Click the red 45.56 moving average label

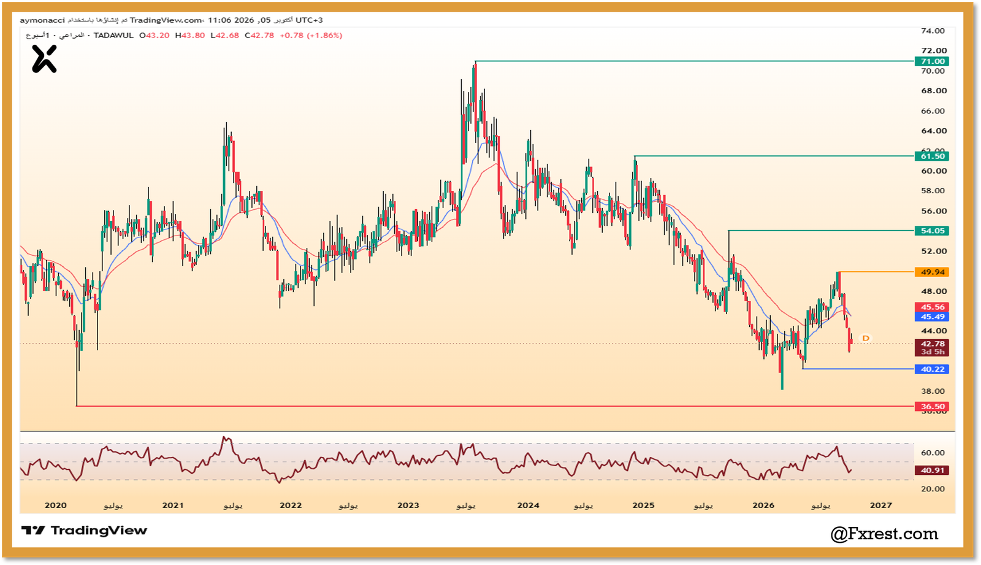pyautogui.click(x=932, y=307)
